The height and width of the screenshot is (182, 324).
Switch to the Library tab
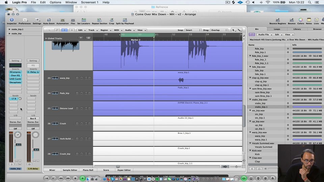[x=297, y=29]
